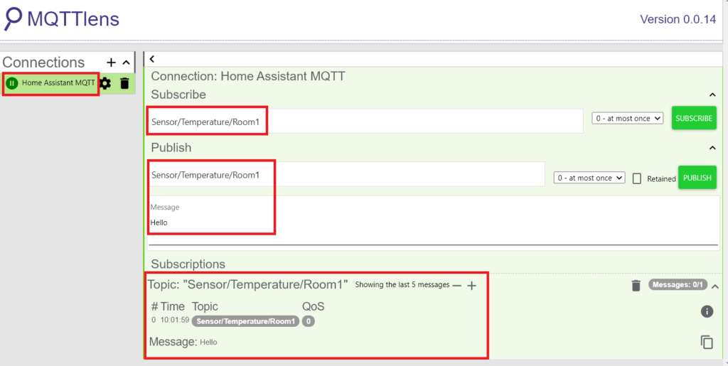
Task: Click the message info icon
Action: [707, 311]
